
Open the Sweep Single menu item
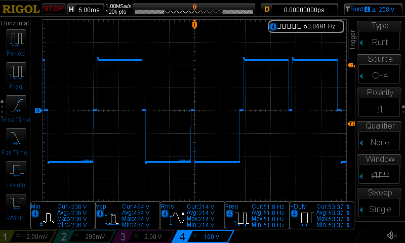click(x=380, y=204)
